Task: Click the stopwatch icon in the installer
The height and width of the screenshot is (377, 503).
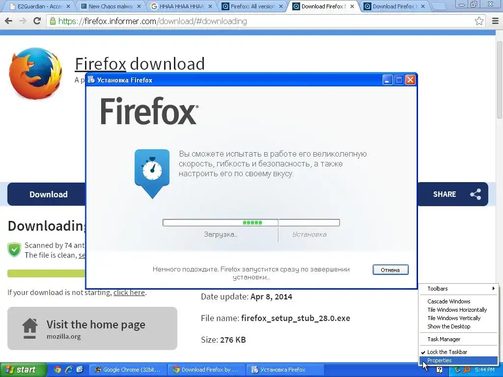Action: pyautogui.click(x=152, y=173)
